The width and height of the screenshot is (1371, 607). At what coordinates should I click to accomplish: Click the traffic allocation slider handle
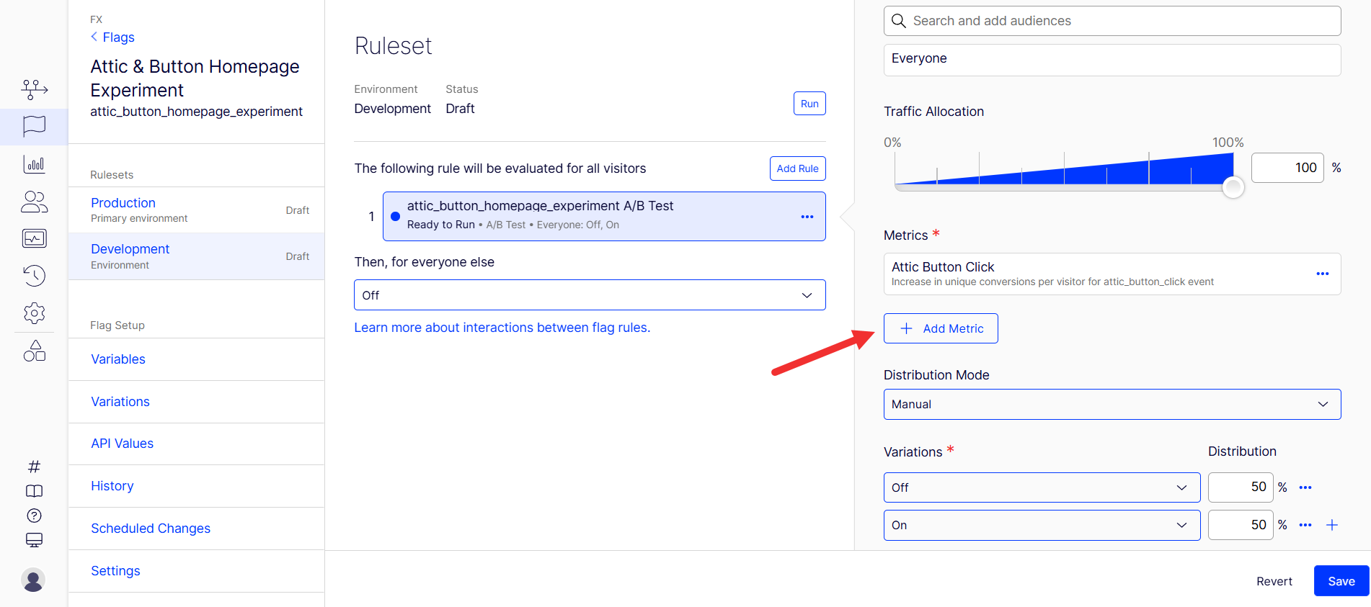pos(1233,188)
